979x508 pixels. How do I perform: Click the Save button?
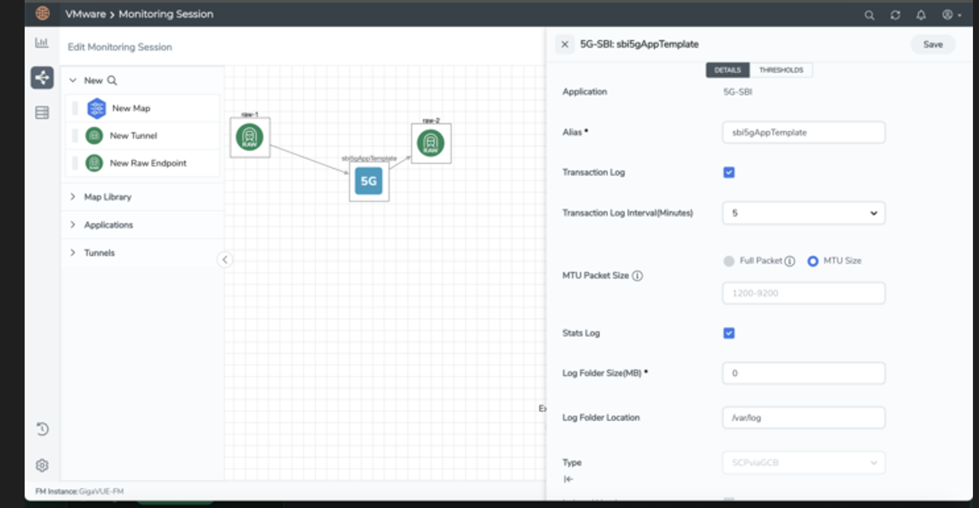coord(933,45)
